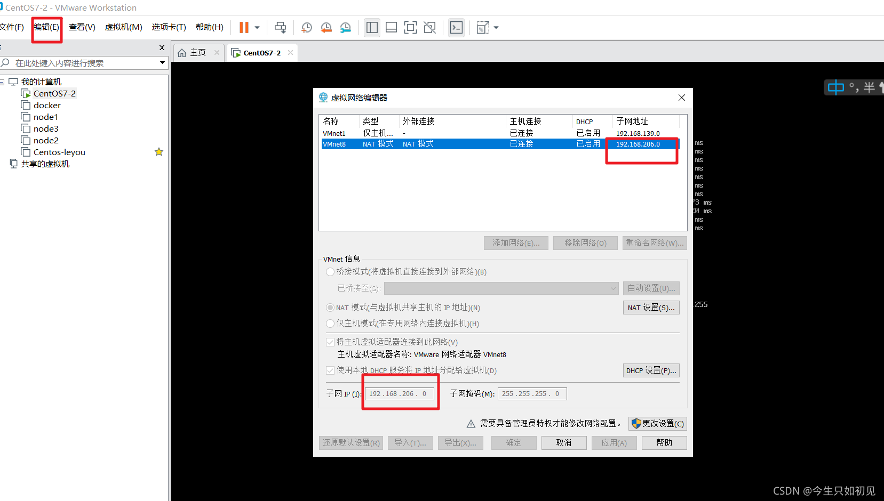Toggle 使用本地 DHCP 服务 checkbox
The image size is (884, 501).
330,370
